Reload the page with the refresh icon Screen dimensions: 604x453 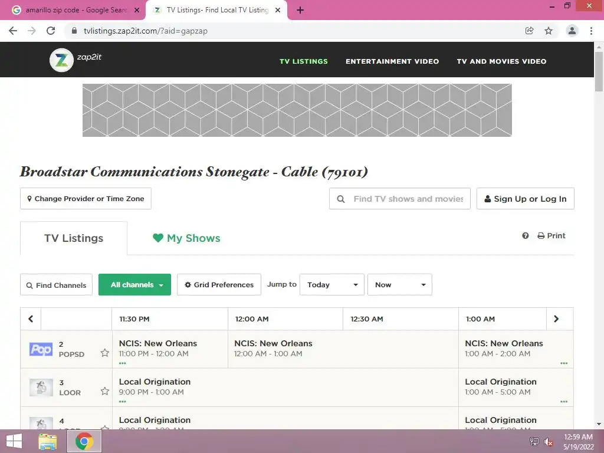tap(51, 31)
